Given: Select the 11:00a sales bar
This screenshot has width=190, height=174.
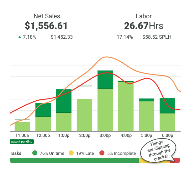Looking at the screenshot, I should (22, 126).
